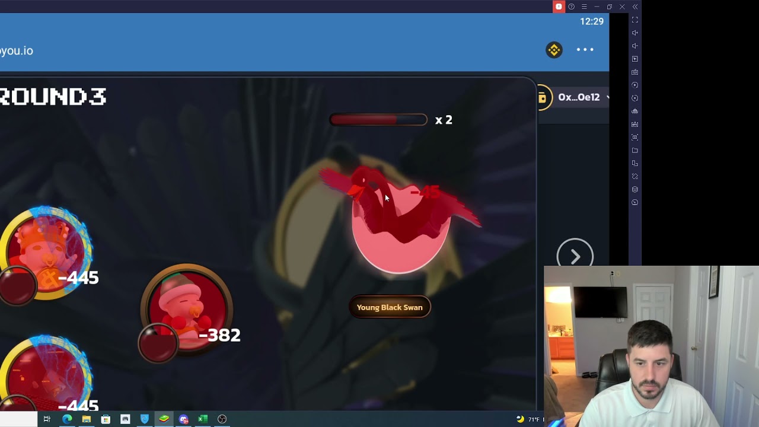Viewport: 759px width, 427px height.
Task: Expand the 0x...0e12 wallet address dropdown
Action: pos(583,97)
